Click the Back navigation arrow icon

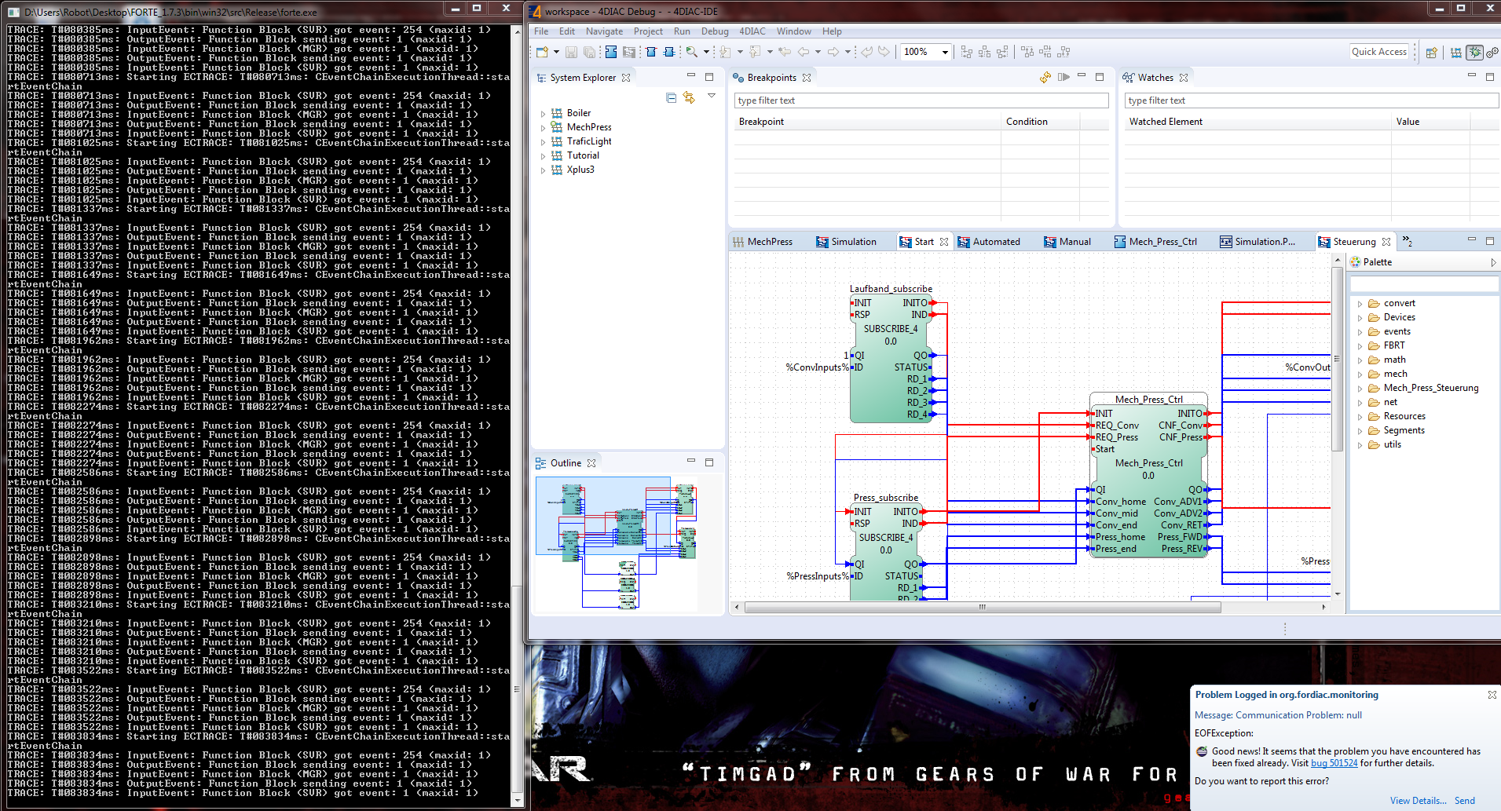coord(804,52)
